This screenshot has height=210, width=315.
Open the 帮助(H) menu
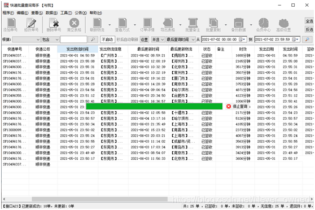[x=95, y=13]
